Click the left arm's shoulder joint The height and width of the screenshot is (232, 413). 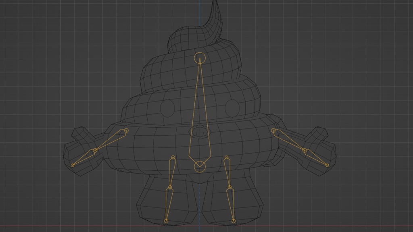[x=126, y=130]
